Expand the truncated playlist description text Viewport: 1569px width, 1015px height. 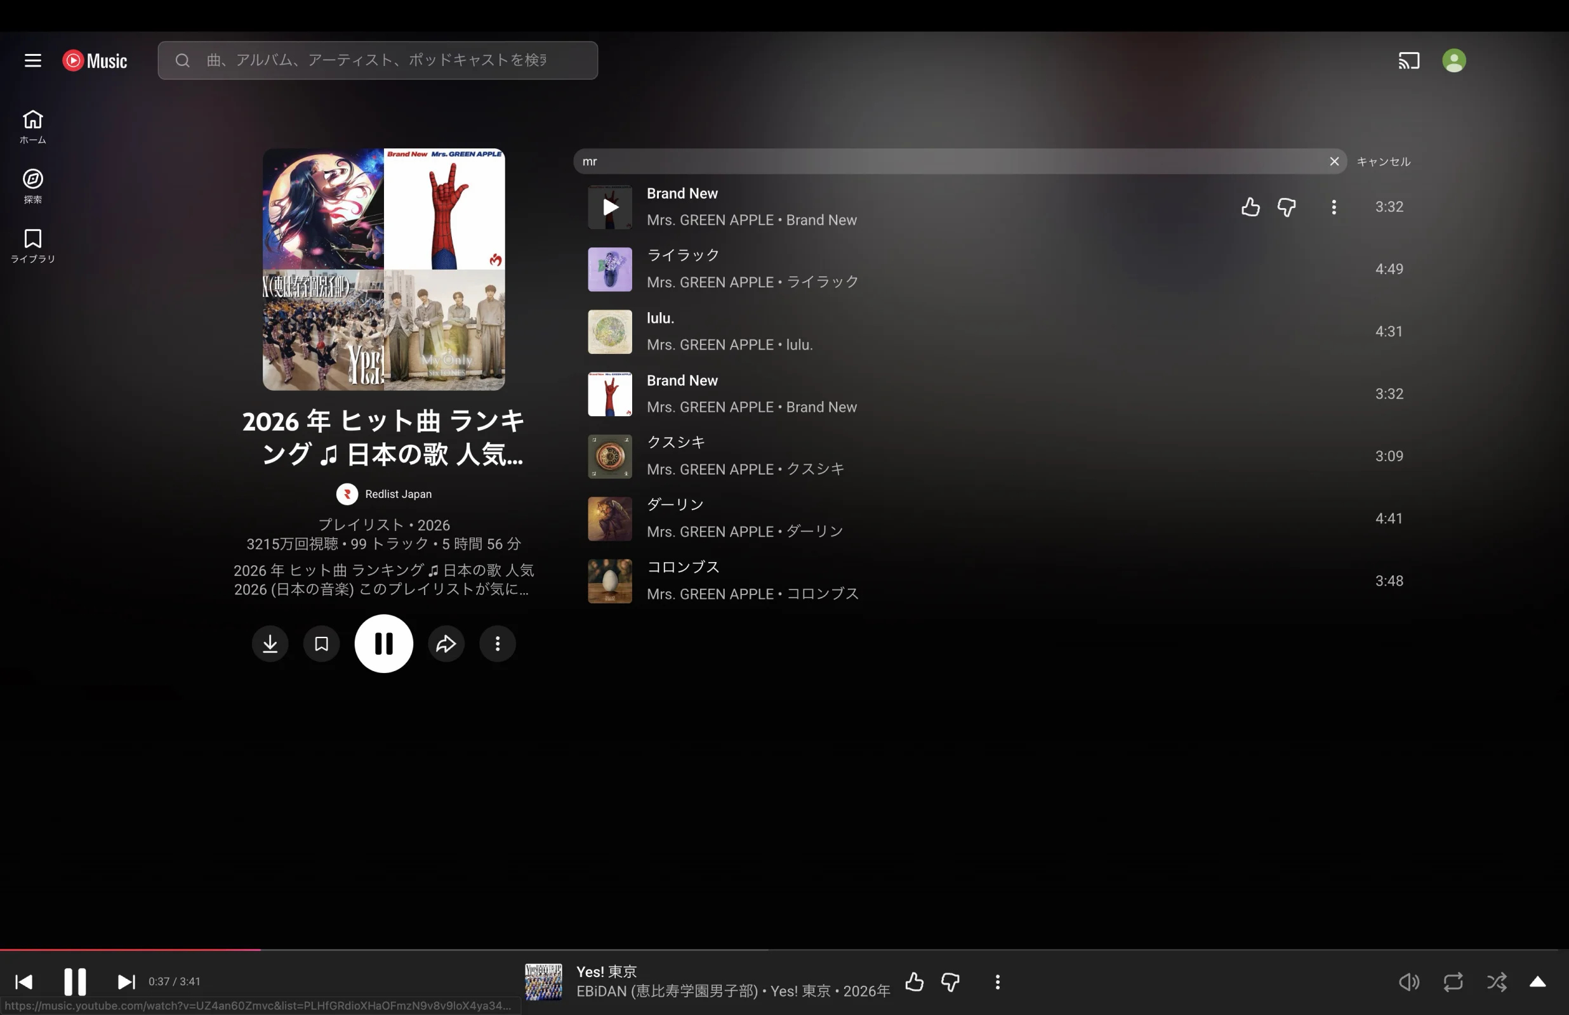point(383,580)
